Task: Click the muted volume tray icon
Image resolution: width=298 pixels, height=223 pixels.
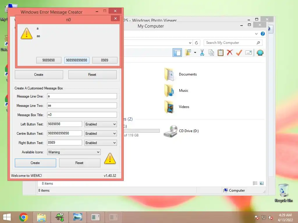Action: tap(270, 217)
